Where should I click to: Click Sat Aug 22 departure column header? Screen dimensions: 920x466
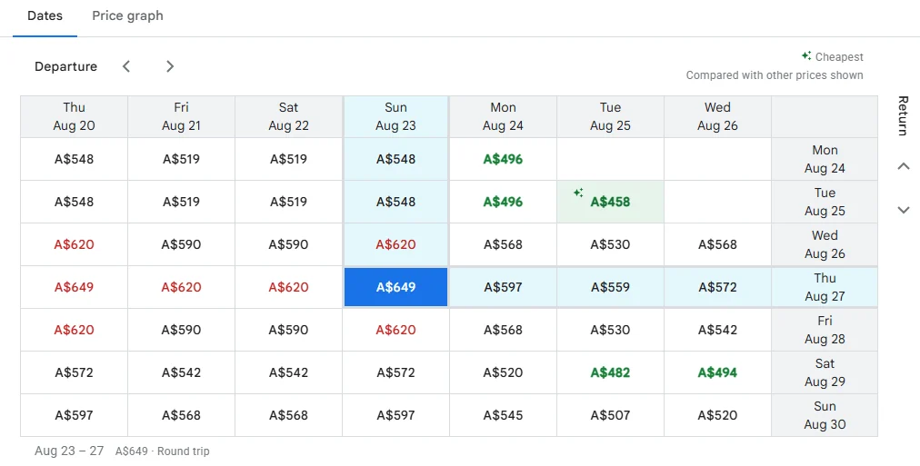click(x=289, y=116)
